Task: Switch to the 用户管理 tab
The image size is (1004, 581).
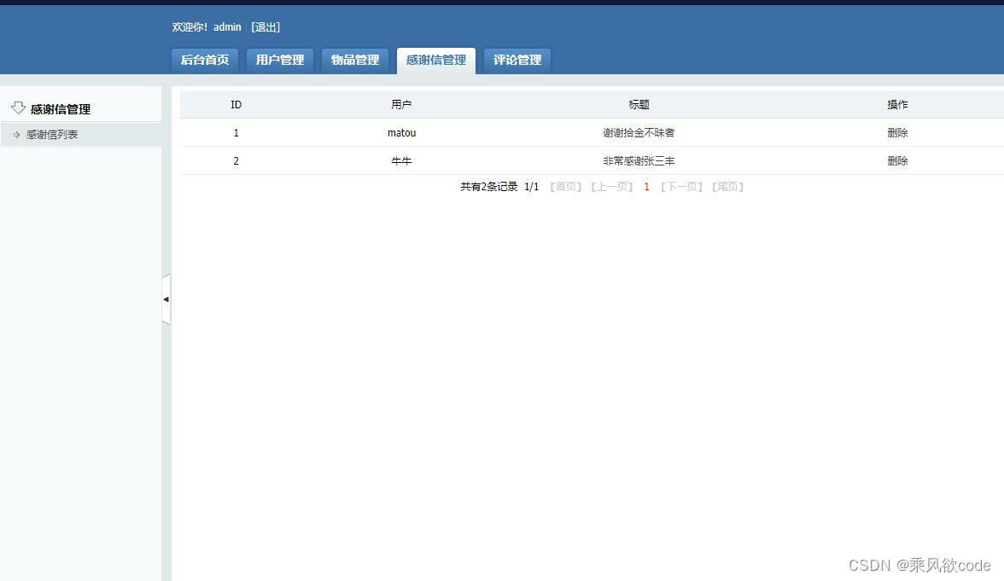Action: [280, 60]
